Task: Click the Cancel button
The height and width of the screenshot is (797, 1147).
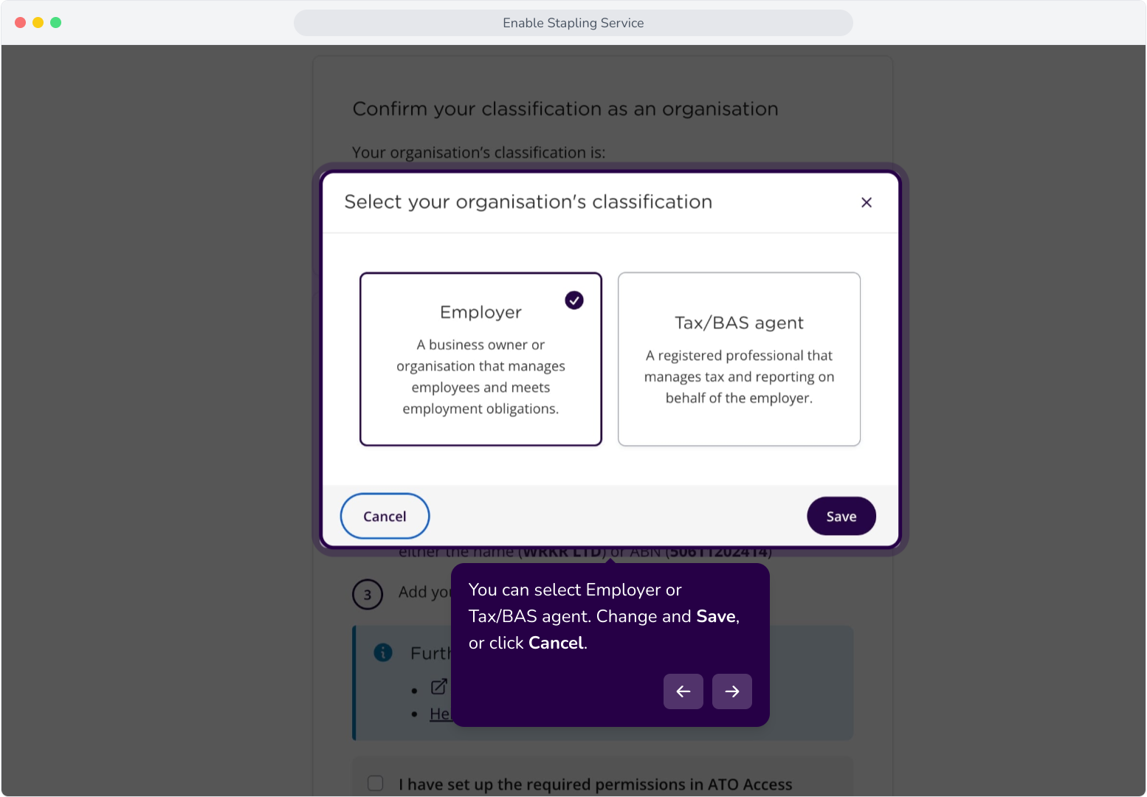Action: (385, 517)
